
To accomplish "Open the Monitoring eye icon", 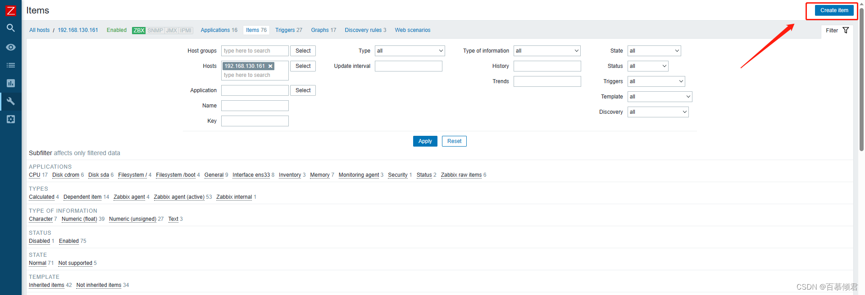I will [x=11, y=47].
